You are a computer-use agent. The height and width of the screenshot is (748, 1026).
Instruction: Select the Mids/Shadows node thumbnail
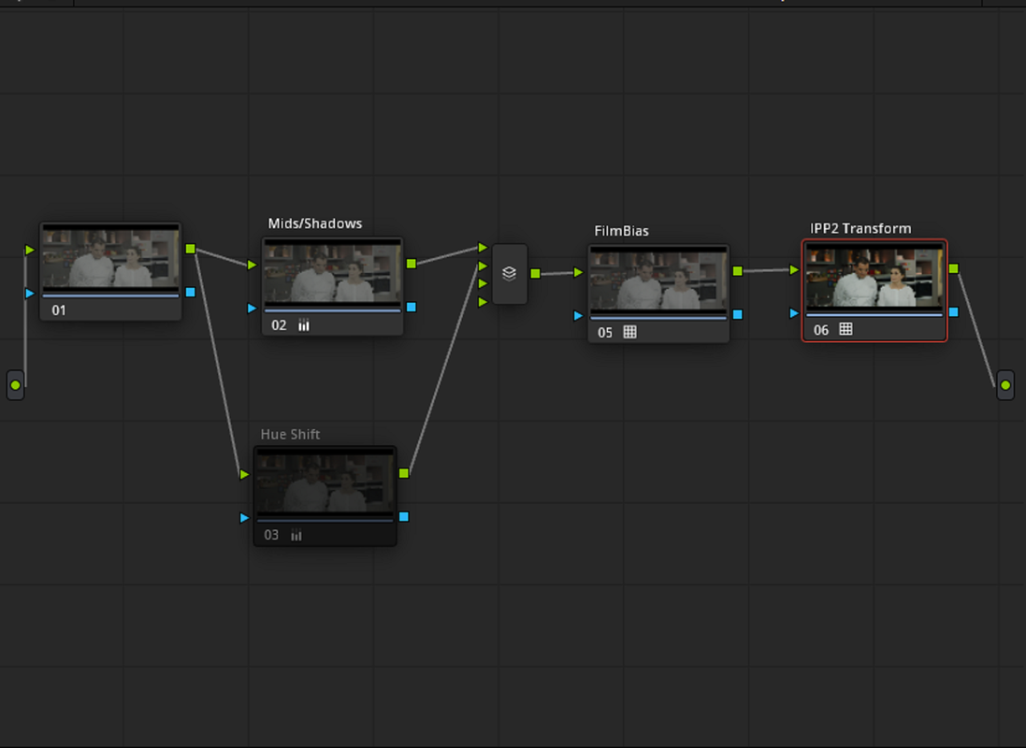click(x=332, y=273)
